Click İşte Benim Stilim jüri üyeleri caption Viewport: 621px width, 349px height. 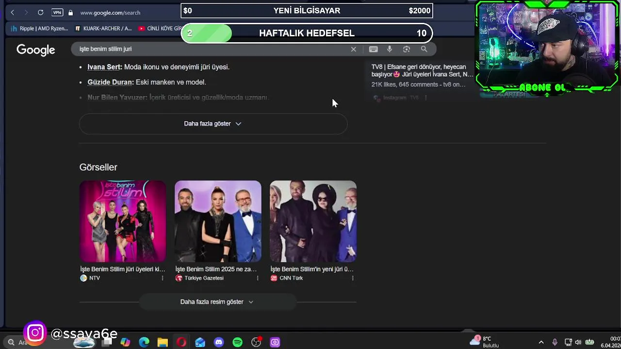[123, 269]
